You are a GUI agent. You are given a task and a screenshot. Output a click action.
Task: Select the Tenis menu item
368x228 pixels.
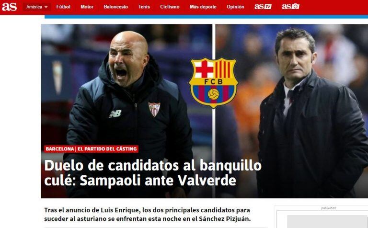coord(144,7)
